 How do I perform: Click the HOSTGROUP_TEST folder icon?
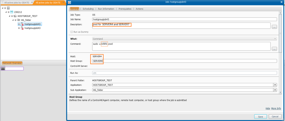15,16
